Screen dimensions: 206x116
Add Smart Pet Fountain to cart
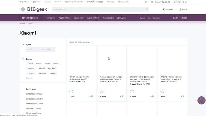click(152, 96)
